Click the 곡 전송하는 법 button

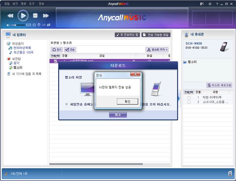tap(127, 35)
